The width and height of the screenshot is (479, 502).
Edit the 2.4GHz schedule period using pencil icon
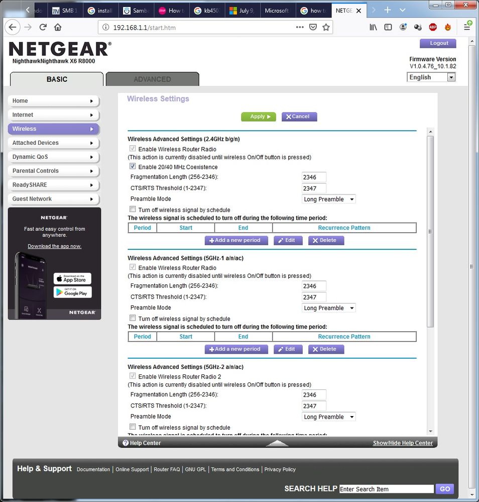click(288, 240)
